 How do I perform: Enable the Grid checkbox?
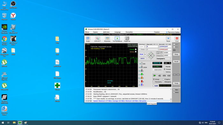[x=154, y=86]
